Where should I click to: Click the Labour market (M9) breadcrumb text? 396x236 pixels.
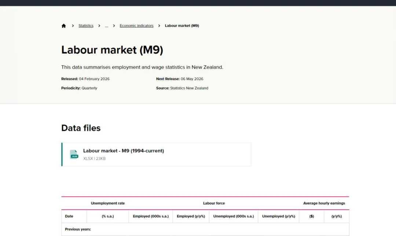click(x=182, y=26)
